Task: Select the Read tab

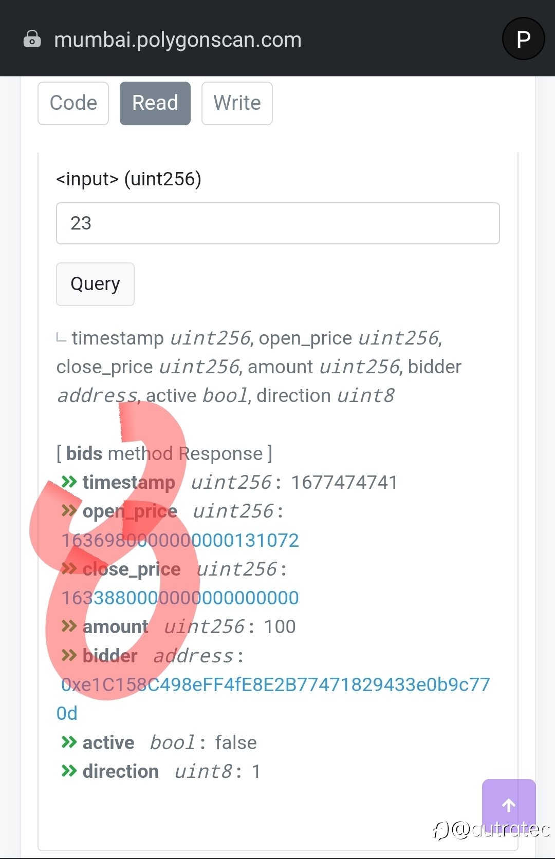Action: (x=155, y=103)
